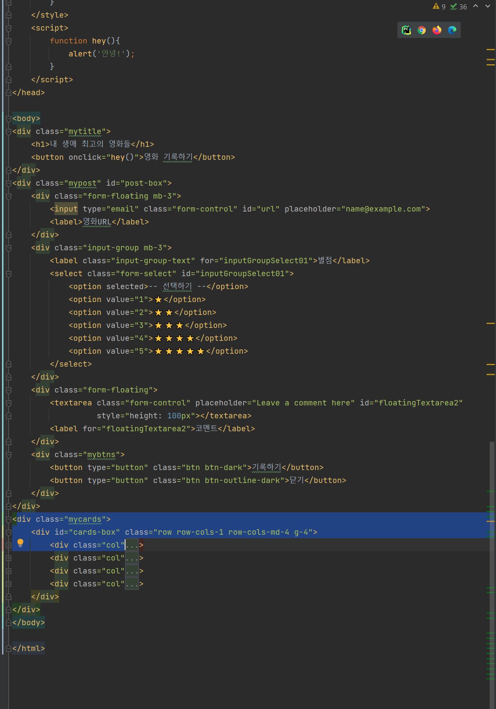Click the warnings count indicator showing 9
This screenshot has width=496, height=709.
pyautogui.click(x=439, y=7)
